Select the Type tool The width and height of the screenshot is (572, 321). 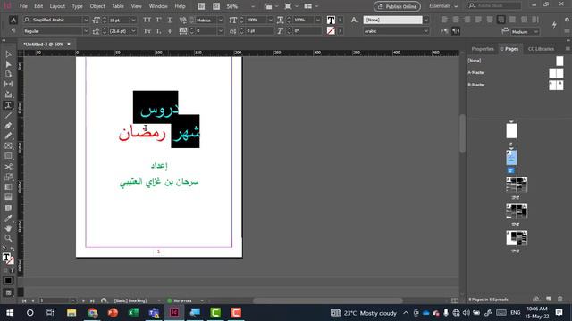[8, 105]
